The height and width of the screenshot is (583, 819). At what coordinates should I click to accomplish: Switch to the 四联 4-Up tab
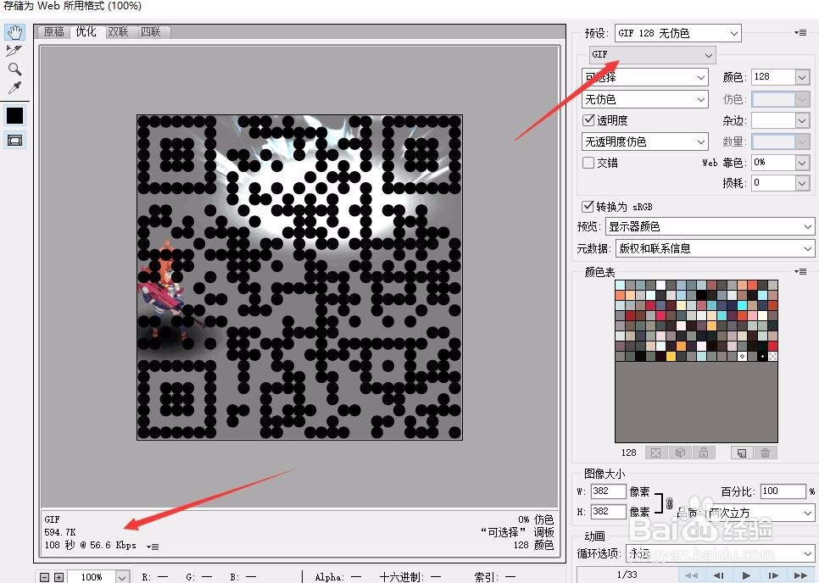151,31
